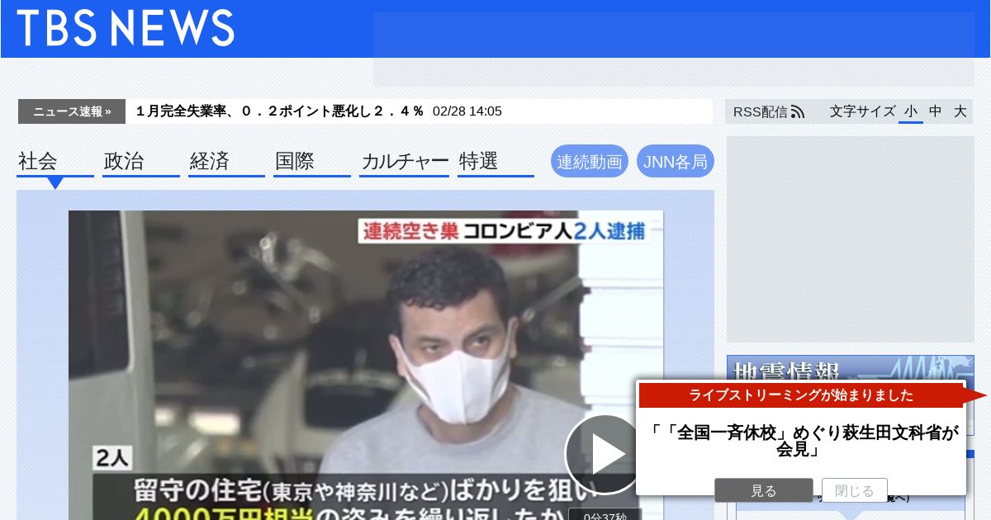Open the 1月完全失業率 breaking news headline

[x=279, y=111]
